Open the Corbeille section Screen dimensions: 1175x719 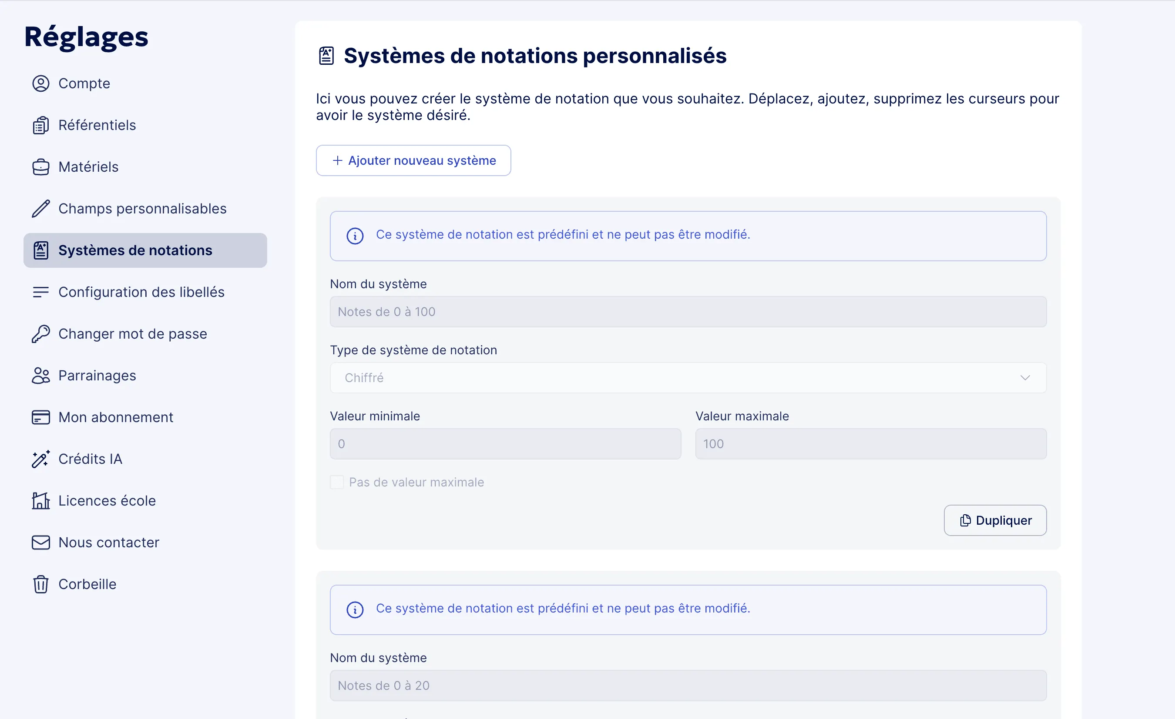point(145,584)
